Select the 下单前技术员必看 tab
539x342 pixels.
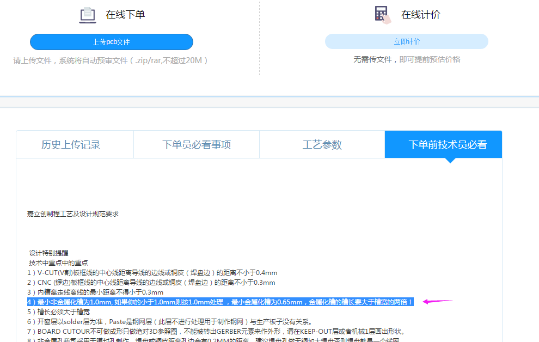pos(448,144)
